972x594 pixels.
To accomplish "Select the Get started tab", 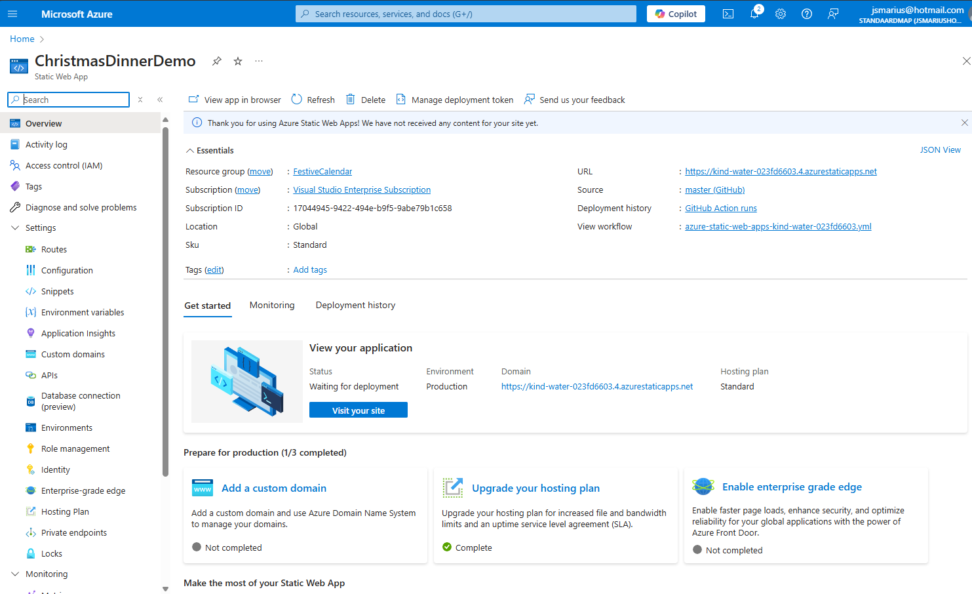I will pyautogui.click(x=207, y=306).
